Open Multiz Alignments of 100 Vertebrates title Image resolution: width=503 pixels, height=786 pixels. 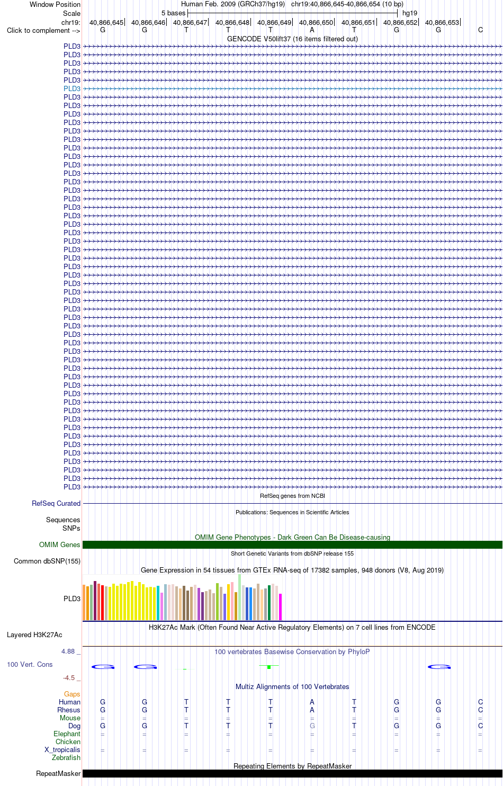tap(292, 686)
